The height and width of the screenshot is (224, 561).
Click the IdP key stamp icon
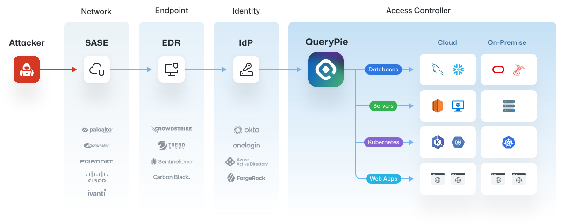point(246,70)
